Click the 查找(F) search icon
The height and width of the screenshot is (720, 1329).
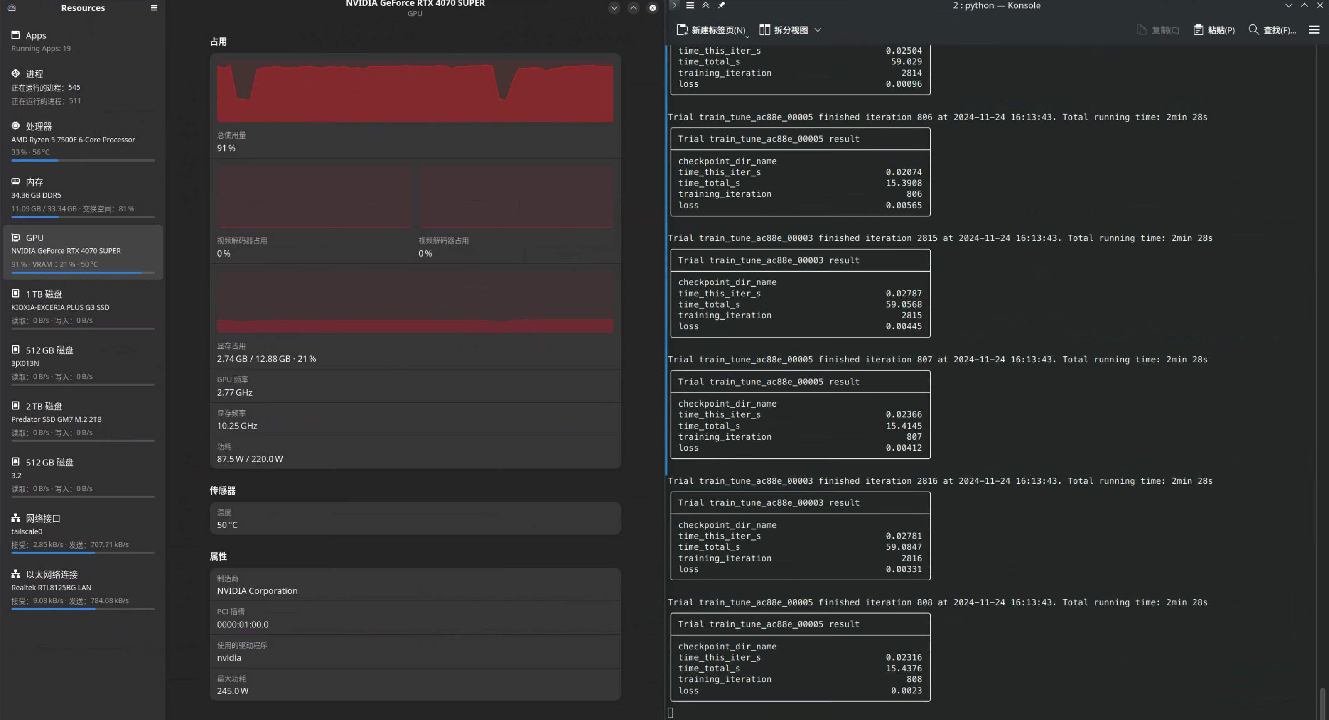click(1253, 30)
